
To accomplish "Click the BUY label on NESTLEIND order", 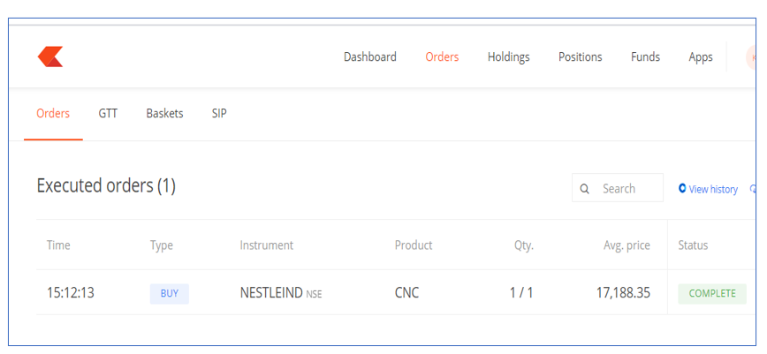I will click(170, 294).
